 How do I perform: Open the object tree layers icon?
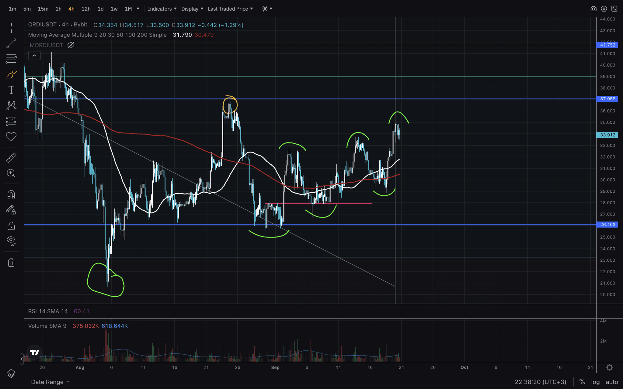(11, 373)
